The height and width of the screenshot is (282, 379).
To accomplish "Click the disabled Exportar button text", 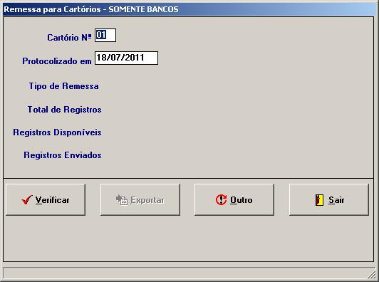I will tap(147, 200).
